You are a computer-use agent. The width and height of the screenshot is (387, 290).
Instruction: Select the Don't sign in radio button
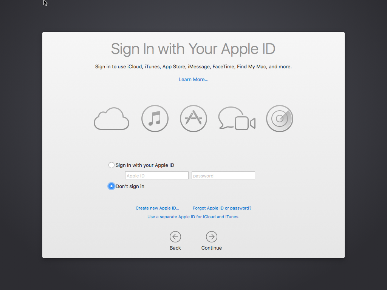coord(111,186)
